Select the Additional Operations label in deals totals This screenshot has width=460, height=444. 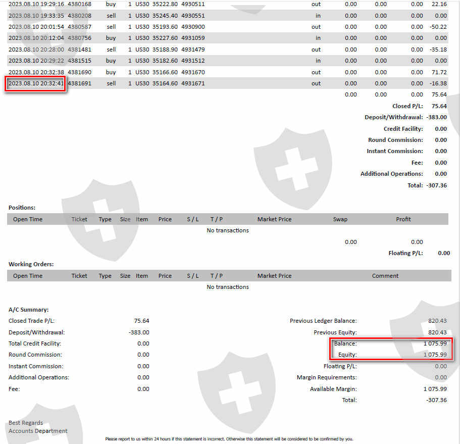392,174
